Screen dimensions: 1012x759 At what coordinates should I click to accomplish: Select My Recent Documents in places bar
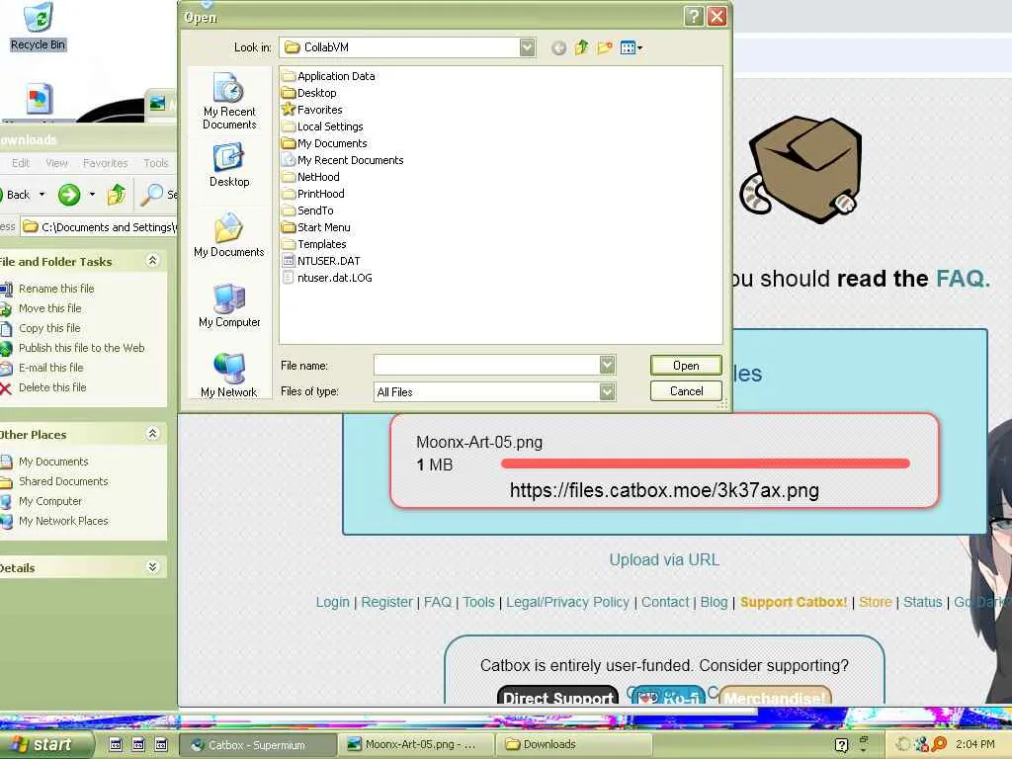click(x=229, y=101)
